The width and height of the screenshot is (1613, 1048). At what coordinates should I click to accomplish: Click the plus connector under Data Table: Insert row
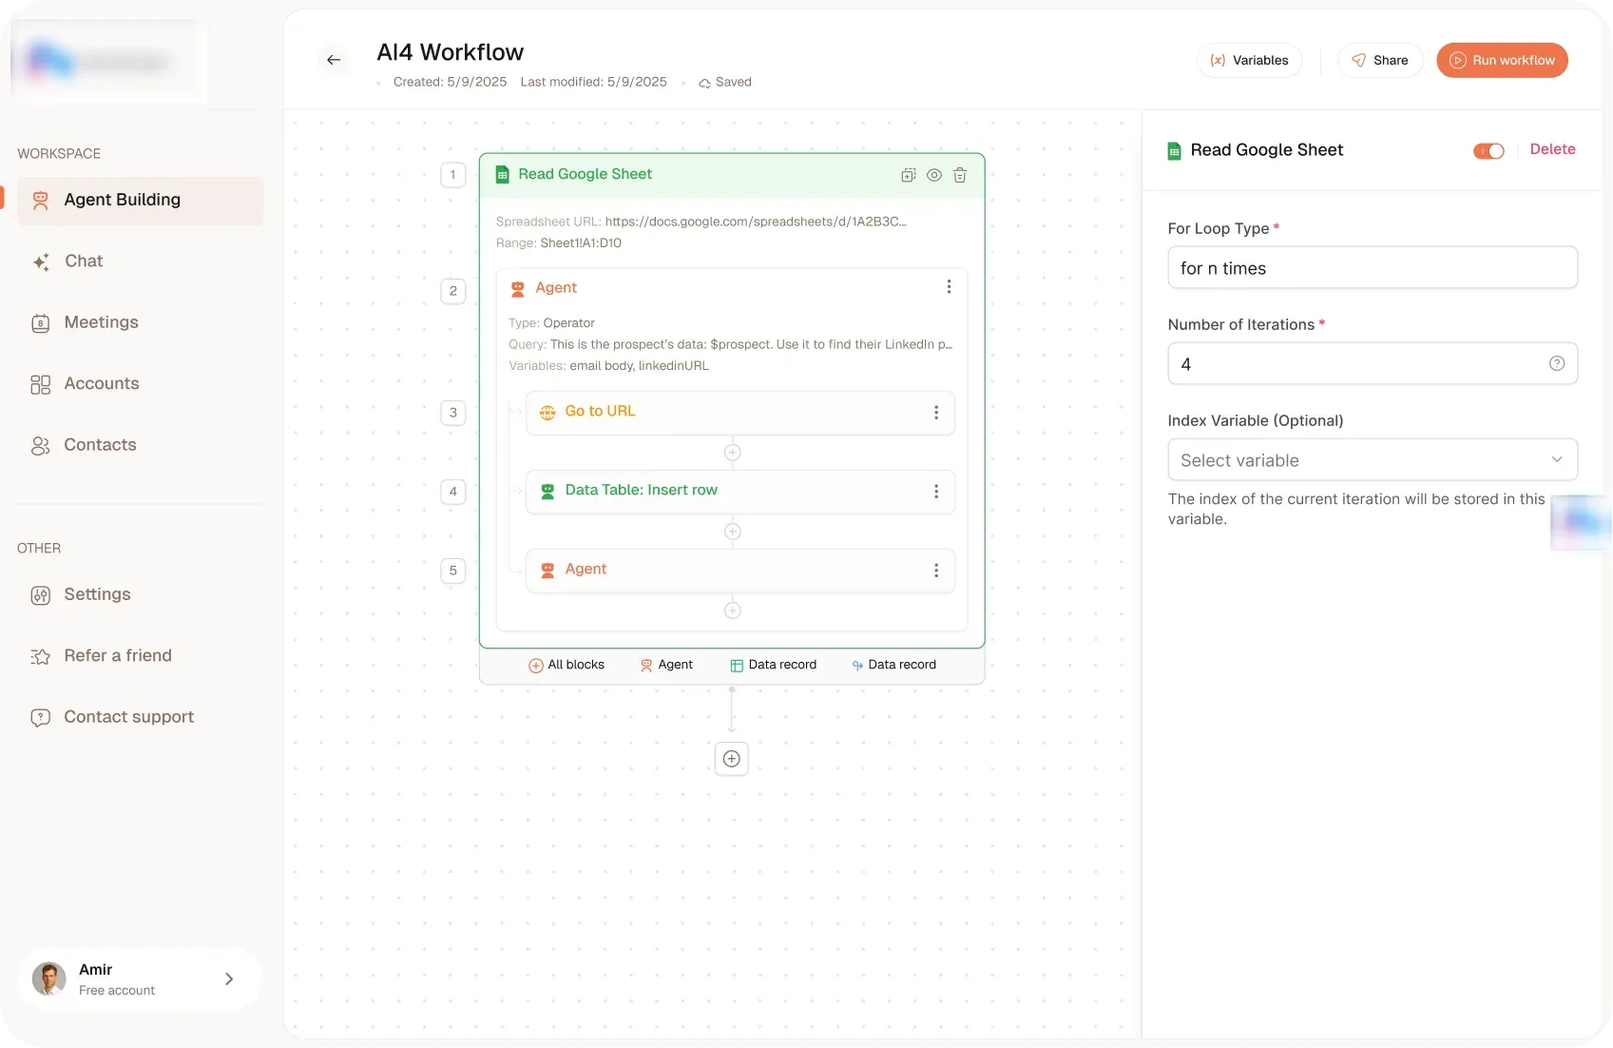(x=732, y=532)
